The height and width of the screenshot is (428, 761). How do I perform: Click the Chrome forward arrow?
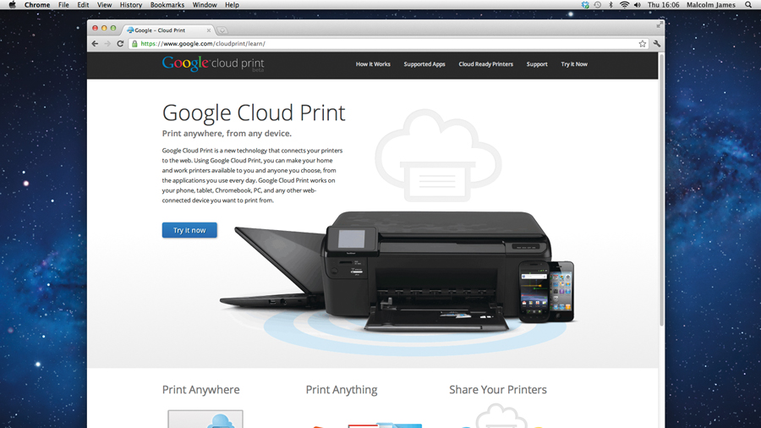coord(107,44)
